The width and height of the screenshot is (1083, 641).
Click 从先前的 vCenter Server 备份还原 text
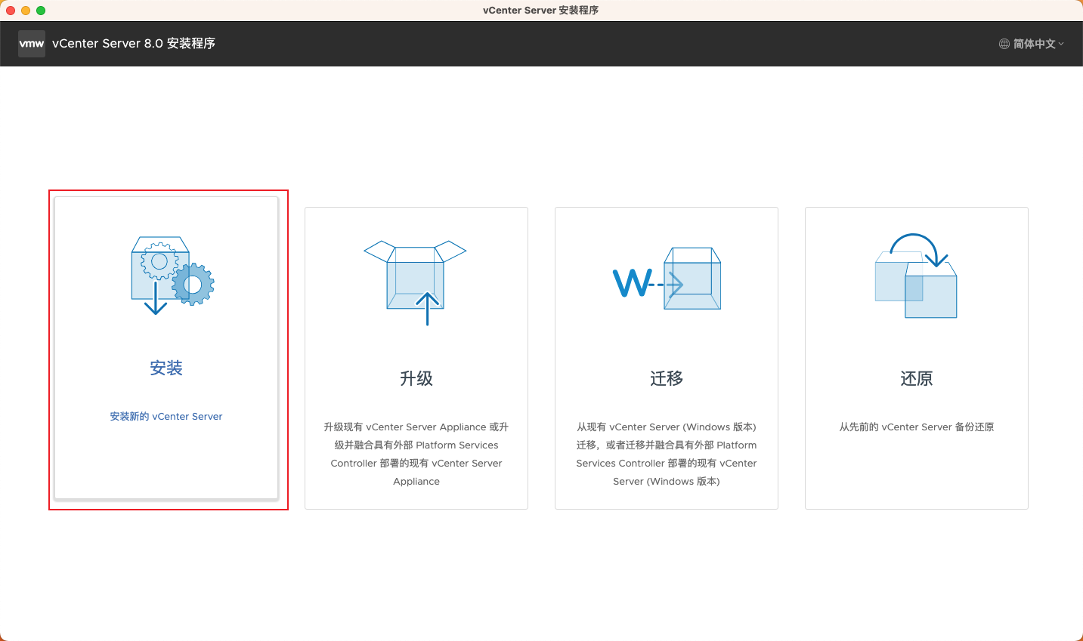pos(917,427)
